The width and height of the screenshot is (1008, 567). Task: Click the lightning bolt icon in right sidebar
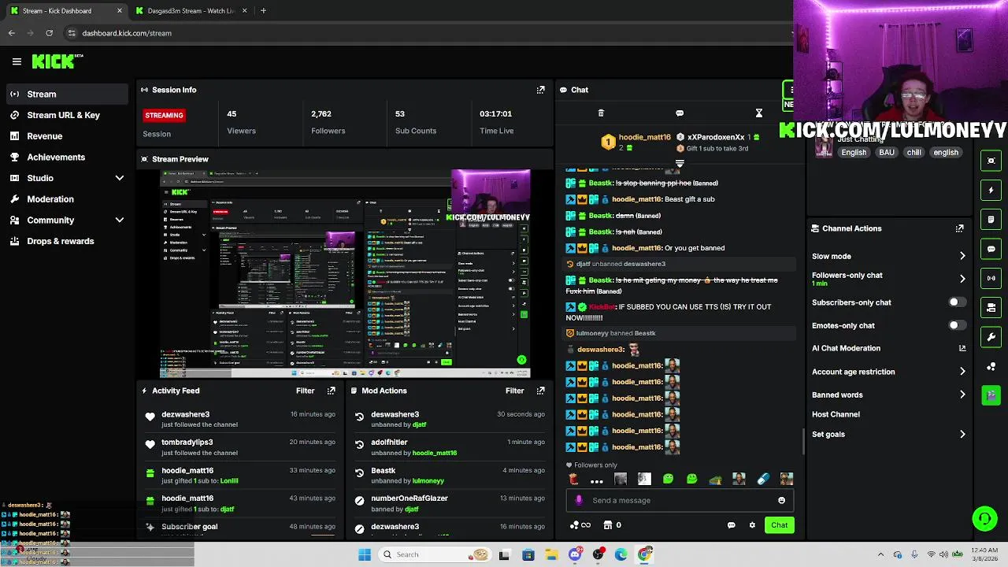point(991,190)
